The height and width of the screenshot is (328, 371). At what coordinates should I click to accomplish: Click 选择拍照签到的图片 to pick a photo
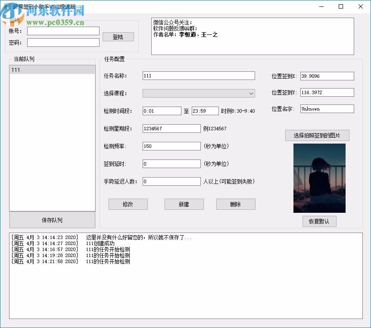click(x=317, y=135)
